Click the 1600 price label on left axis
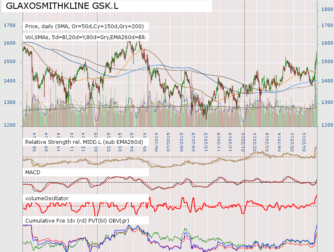The image size is (334, 252). [x=10, y=43]
